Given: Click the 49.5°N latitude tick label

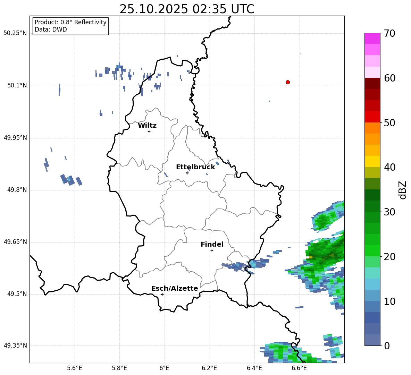Looking at the screenshot, I should [15, 294].
